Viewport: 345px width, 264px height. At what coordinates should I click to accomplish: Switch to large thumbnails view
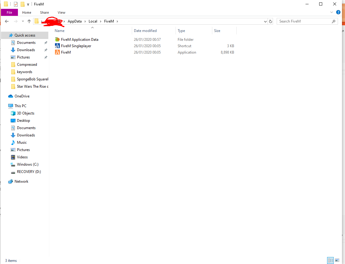coord(337,260)
